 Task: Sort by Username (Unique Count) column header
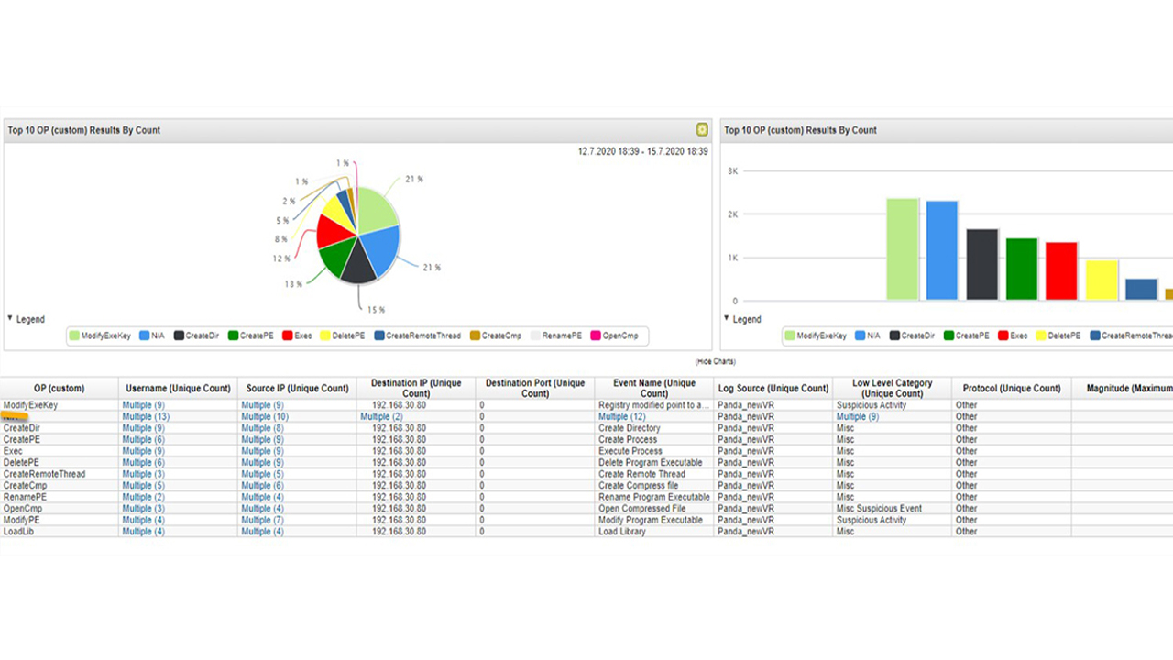tap(178, 389)
